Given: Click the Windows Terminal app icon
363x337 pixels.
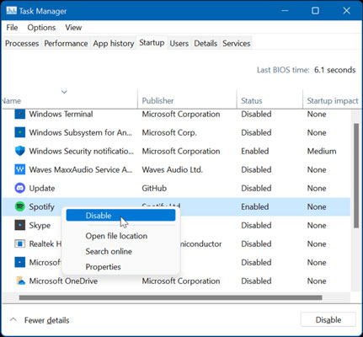Looking at the screenshot, I should point(20,114).
